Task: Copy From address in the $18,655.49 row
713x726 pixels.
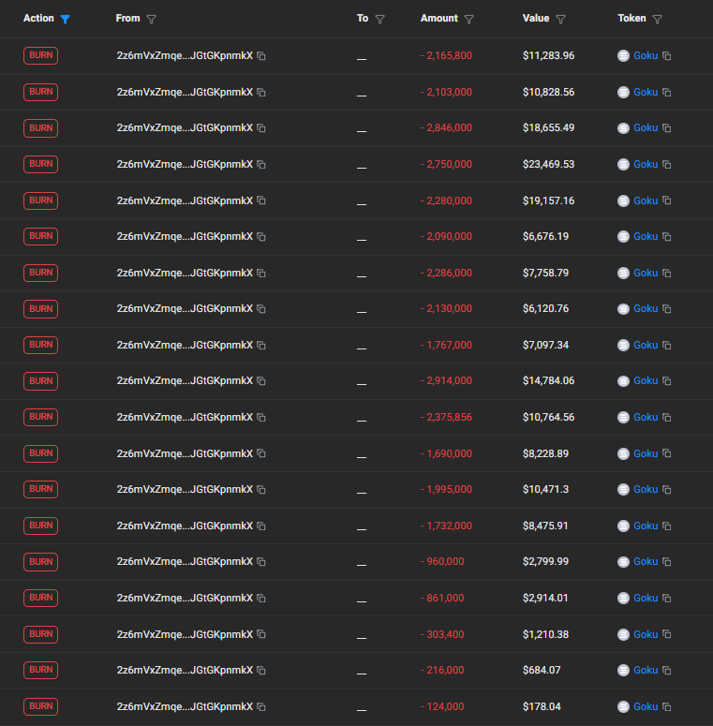Action: (261, 128)
